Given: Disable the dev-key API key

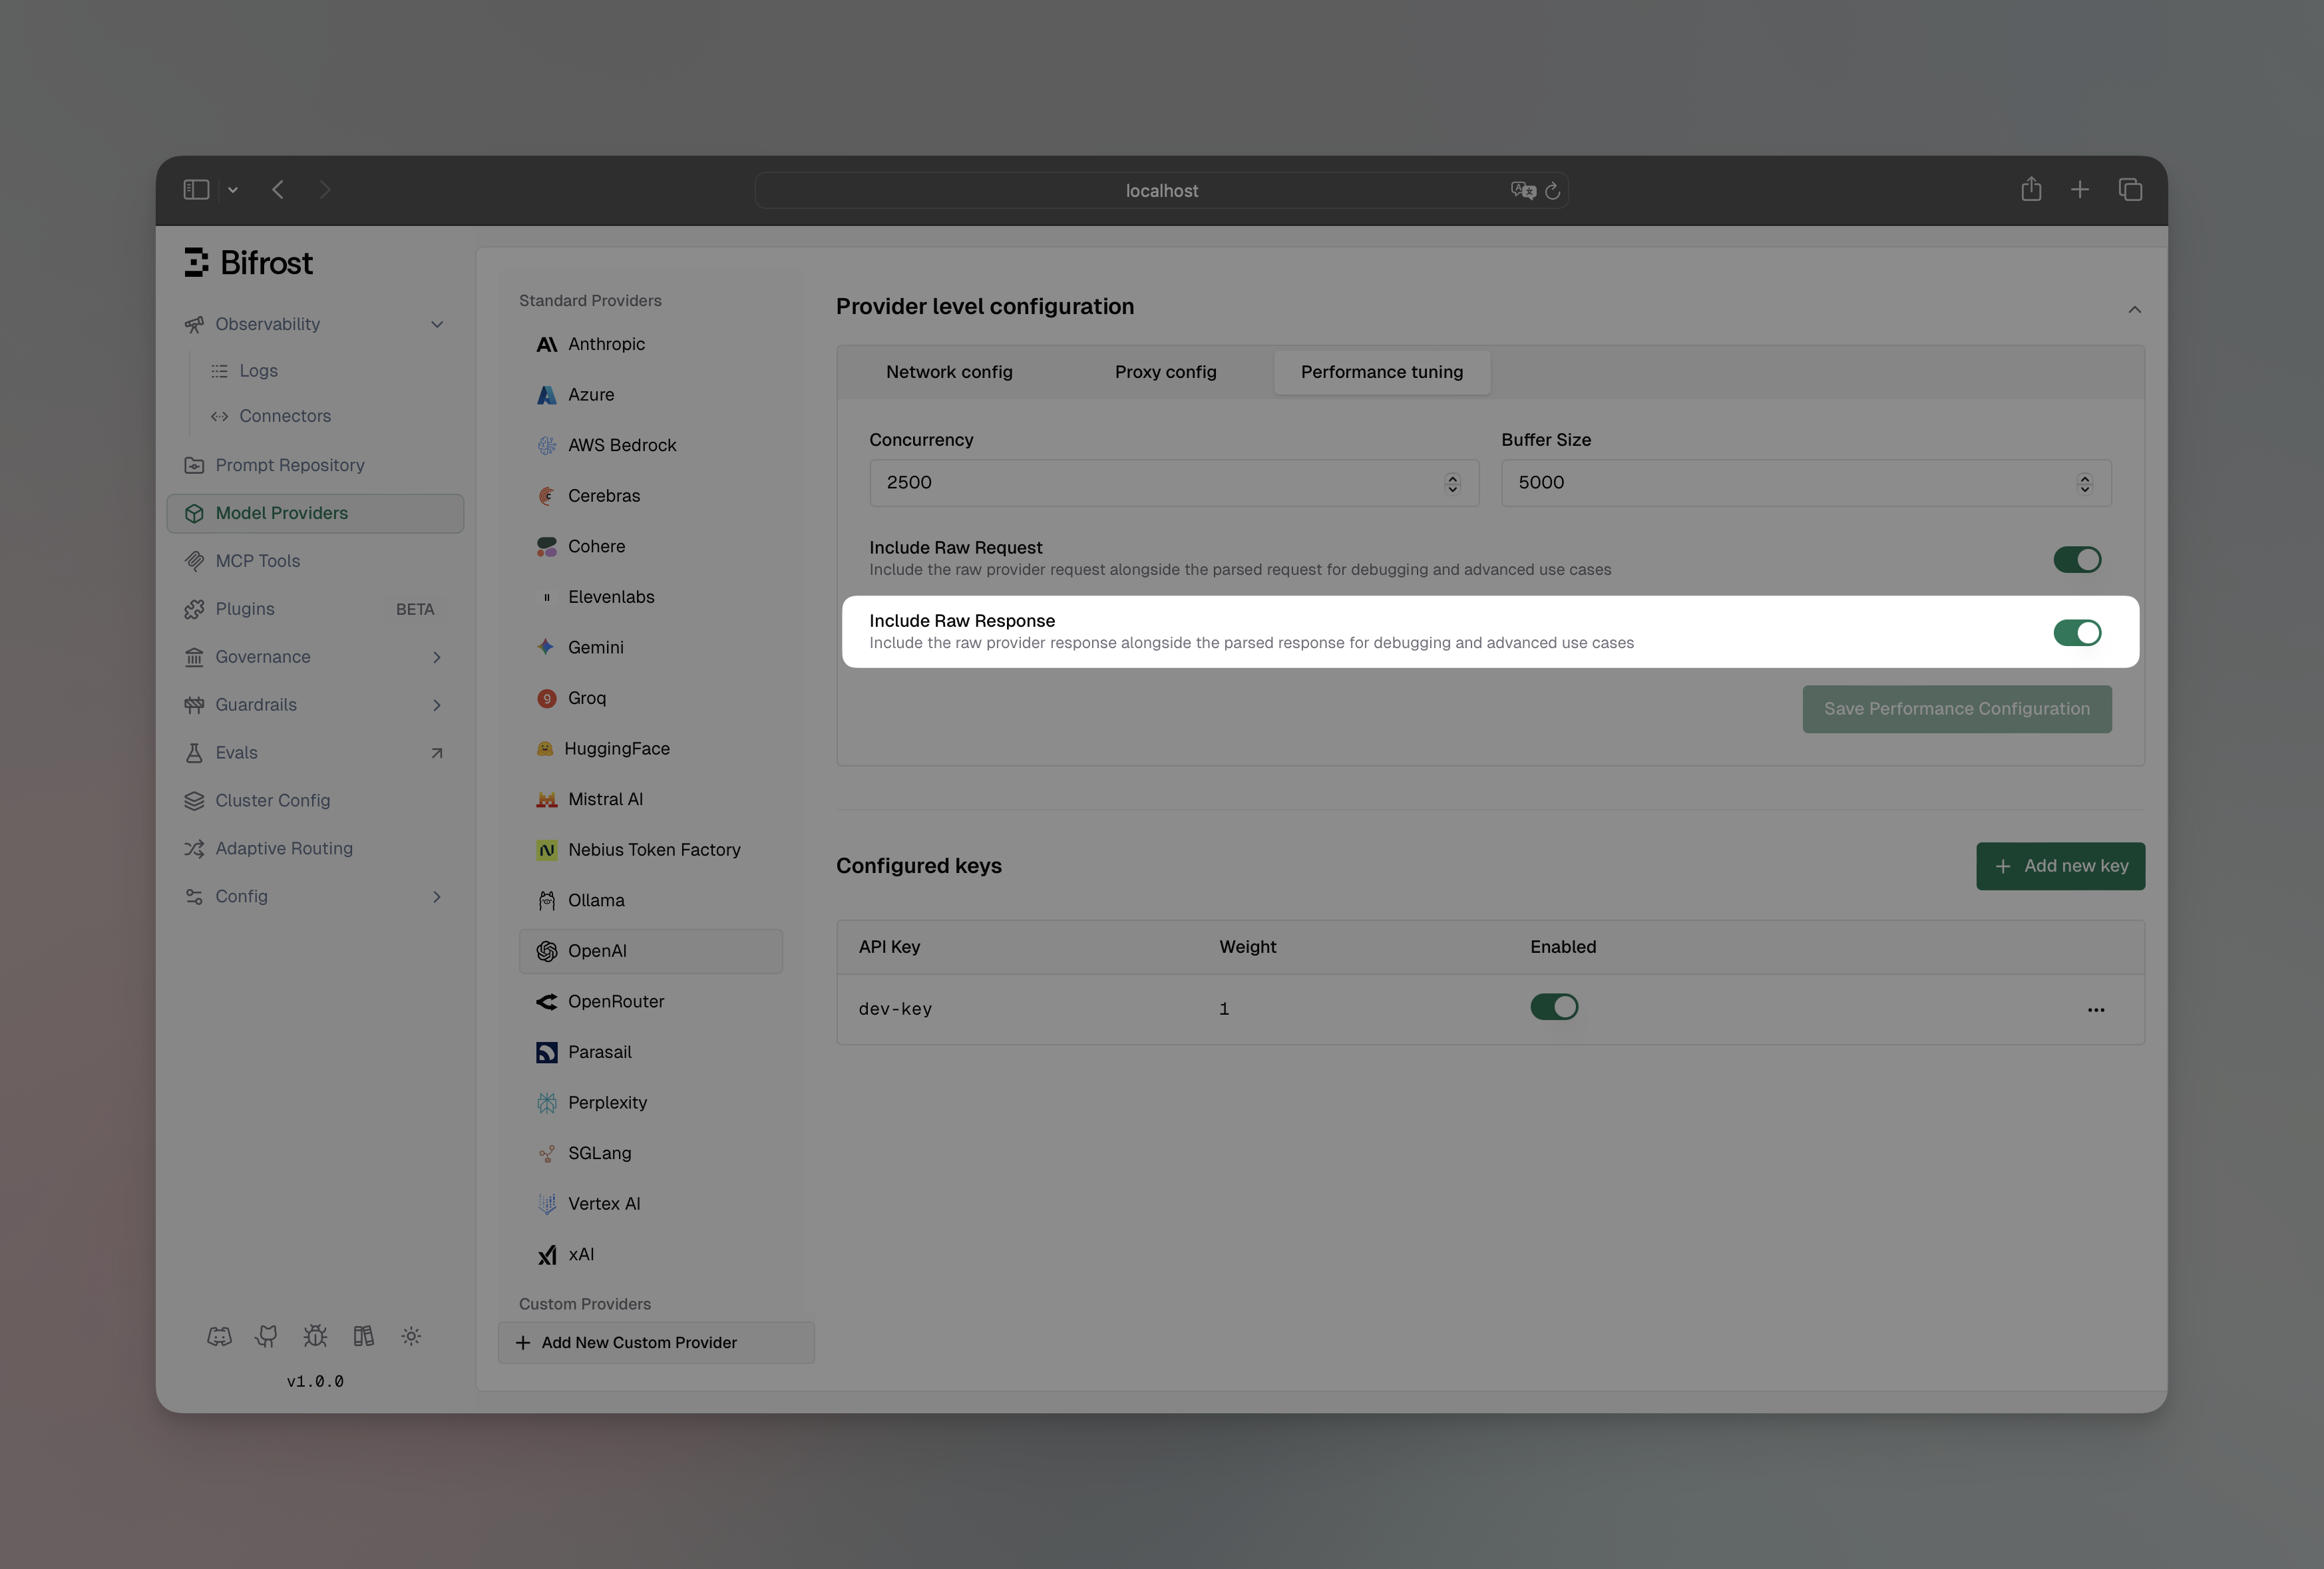Looking at the screenshot, I should click(1554, 1007).
